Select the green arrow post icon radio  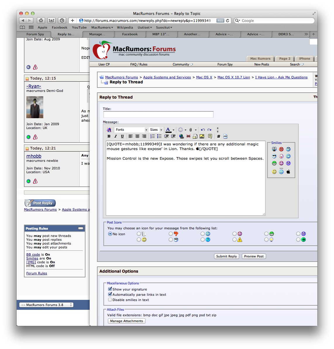coord(298,240)
